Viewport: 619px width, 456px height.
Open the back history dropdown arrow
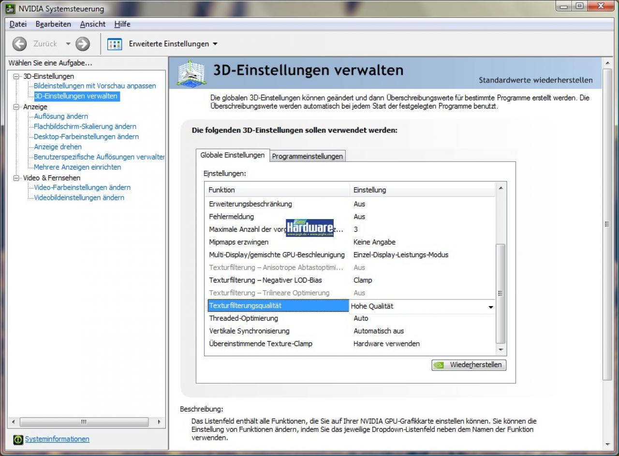click(68, 44)
